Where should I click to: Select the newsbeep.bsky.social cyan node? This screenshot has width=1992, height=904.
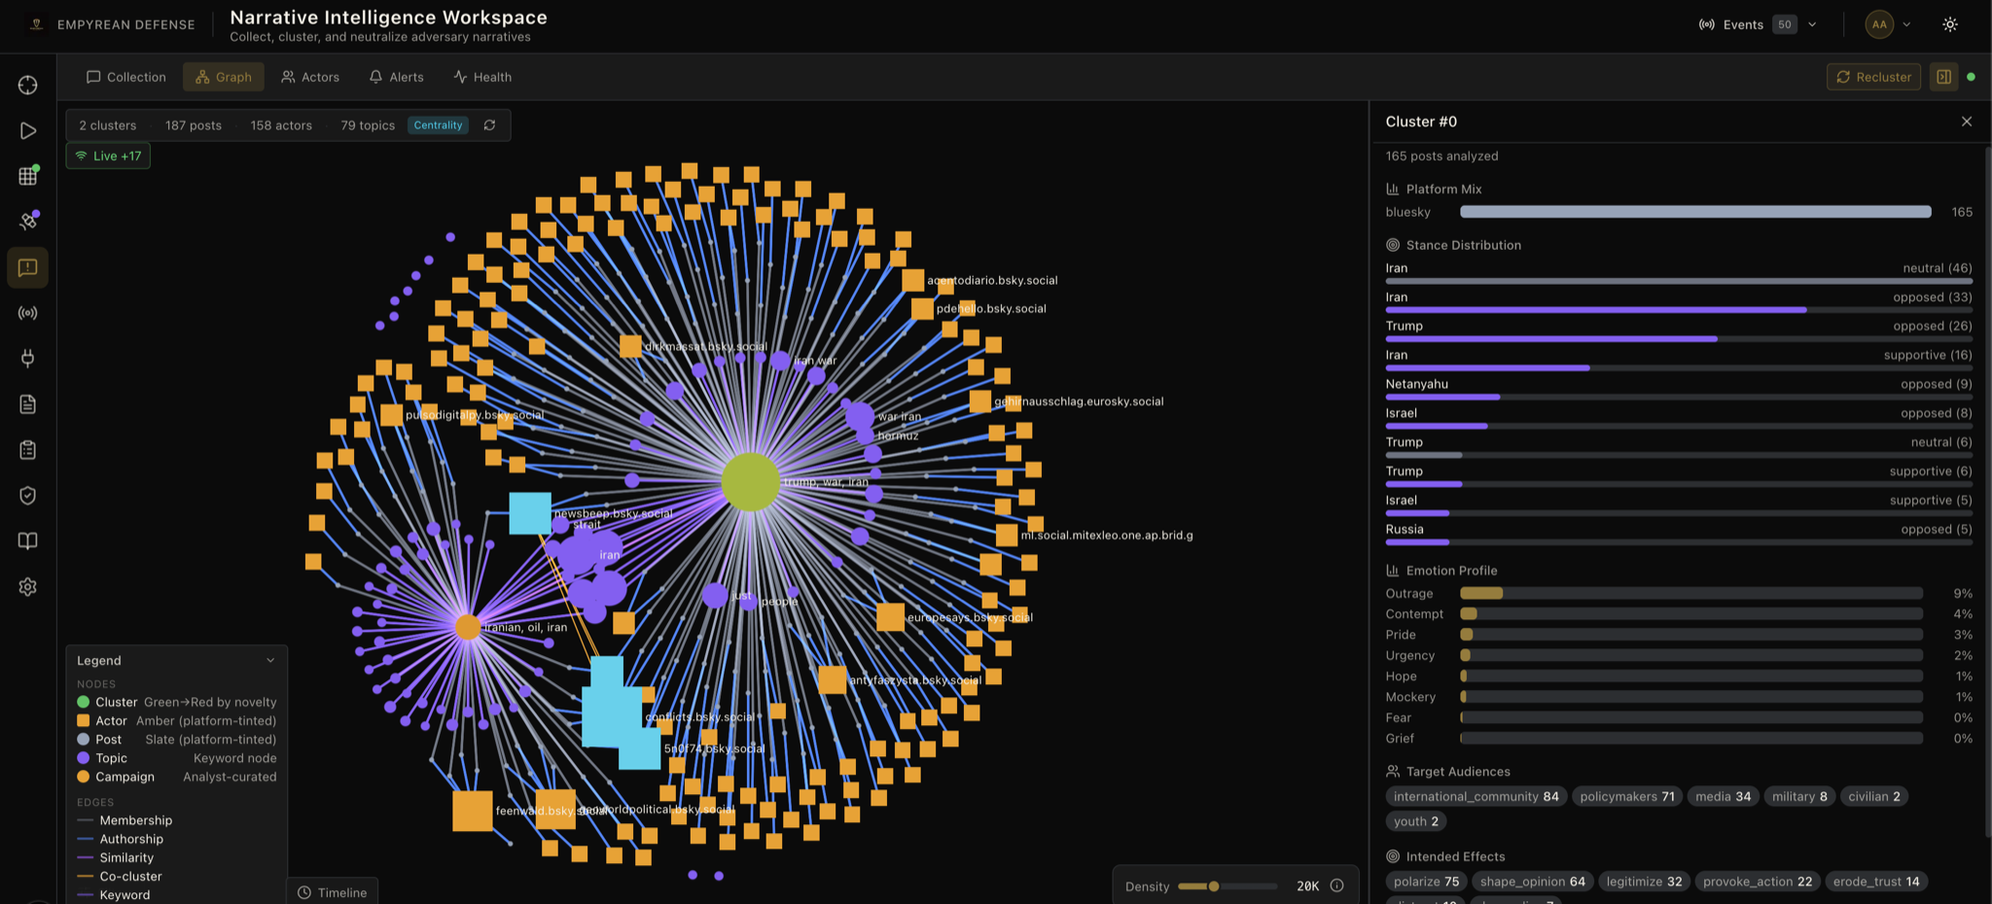tap(530, 513)
